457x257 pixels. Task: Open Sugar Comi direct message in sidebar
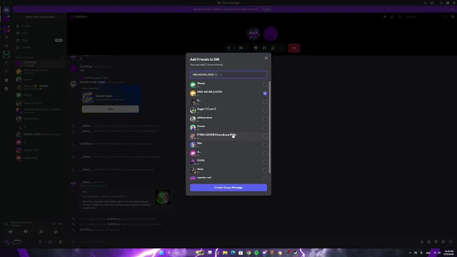pos(39,103)
